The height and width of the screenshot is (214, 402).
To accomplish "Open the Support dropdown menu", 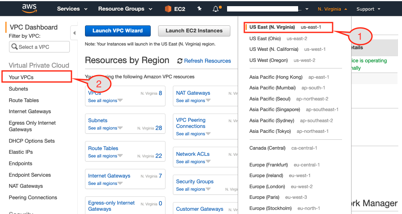I will coord(368,9).
